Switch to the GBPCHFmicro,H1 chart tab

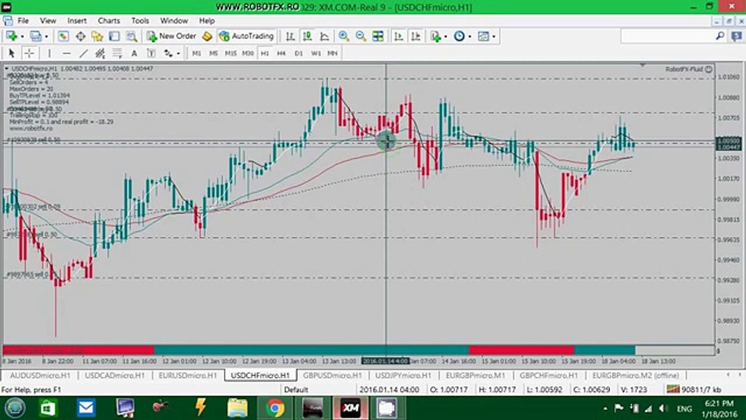[548, 375]
